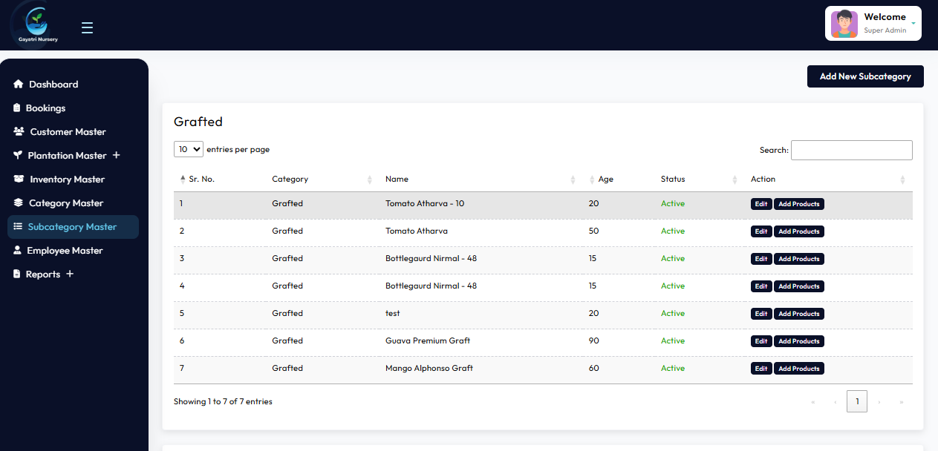The height and width of the screenshot is (451, 938).
Task: Click inside the Search field
Action: (x=851, y=150)
